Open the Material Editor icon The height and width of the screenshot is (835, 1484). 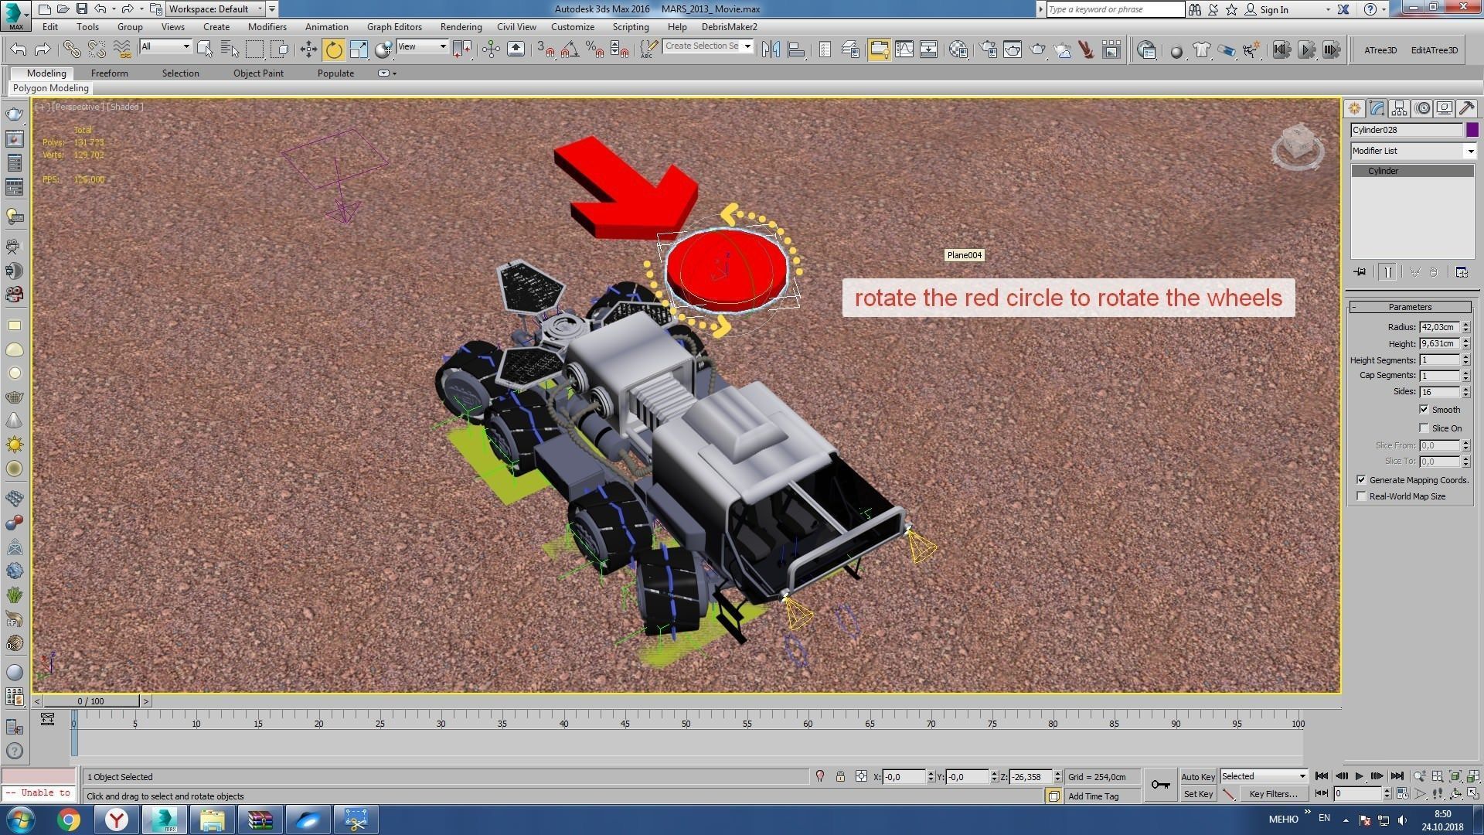[958, 50]
